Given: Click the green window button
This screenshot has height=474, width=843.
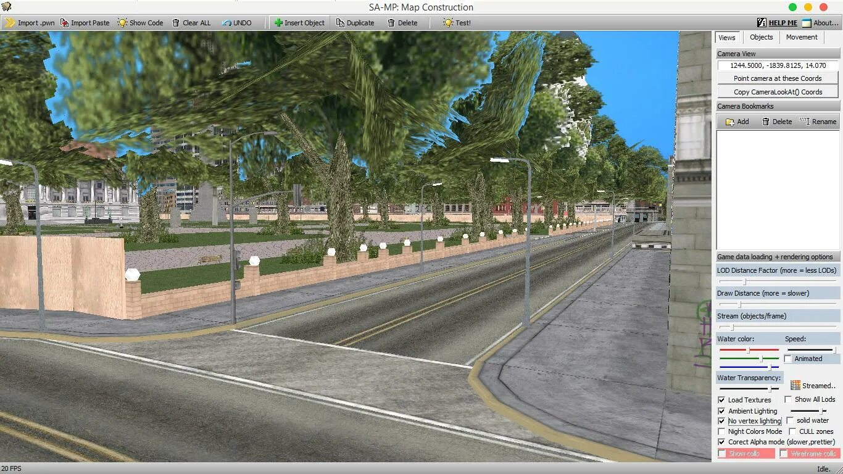Looking at the screenshot, I should [x=792, y=7].
